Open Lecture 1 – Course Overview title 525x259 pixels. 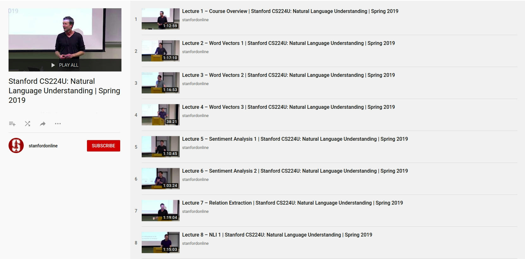(x=290, y=11)
